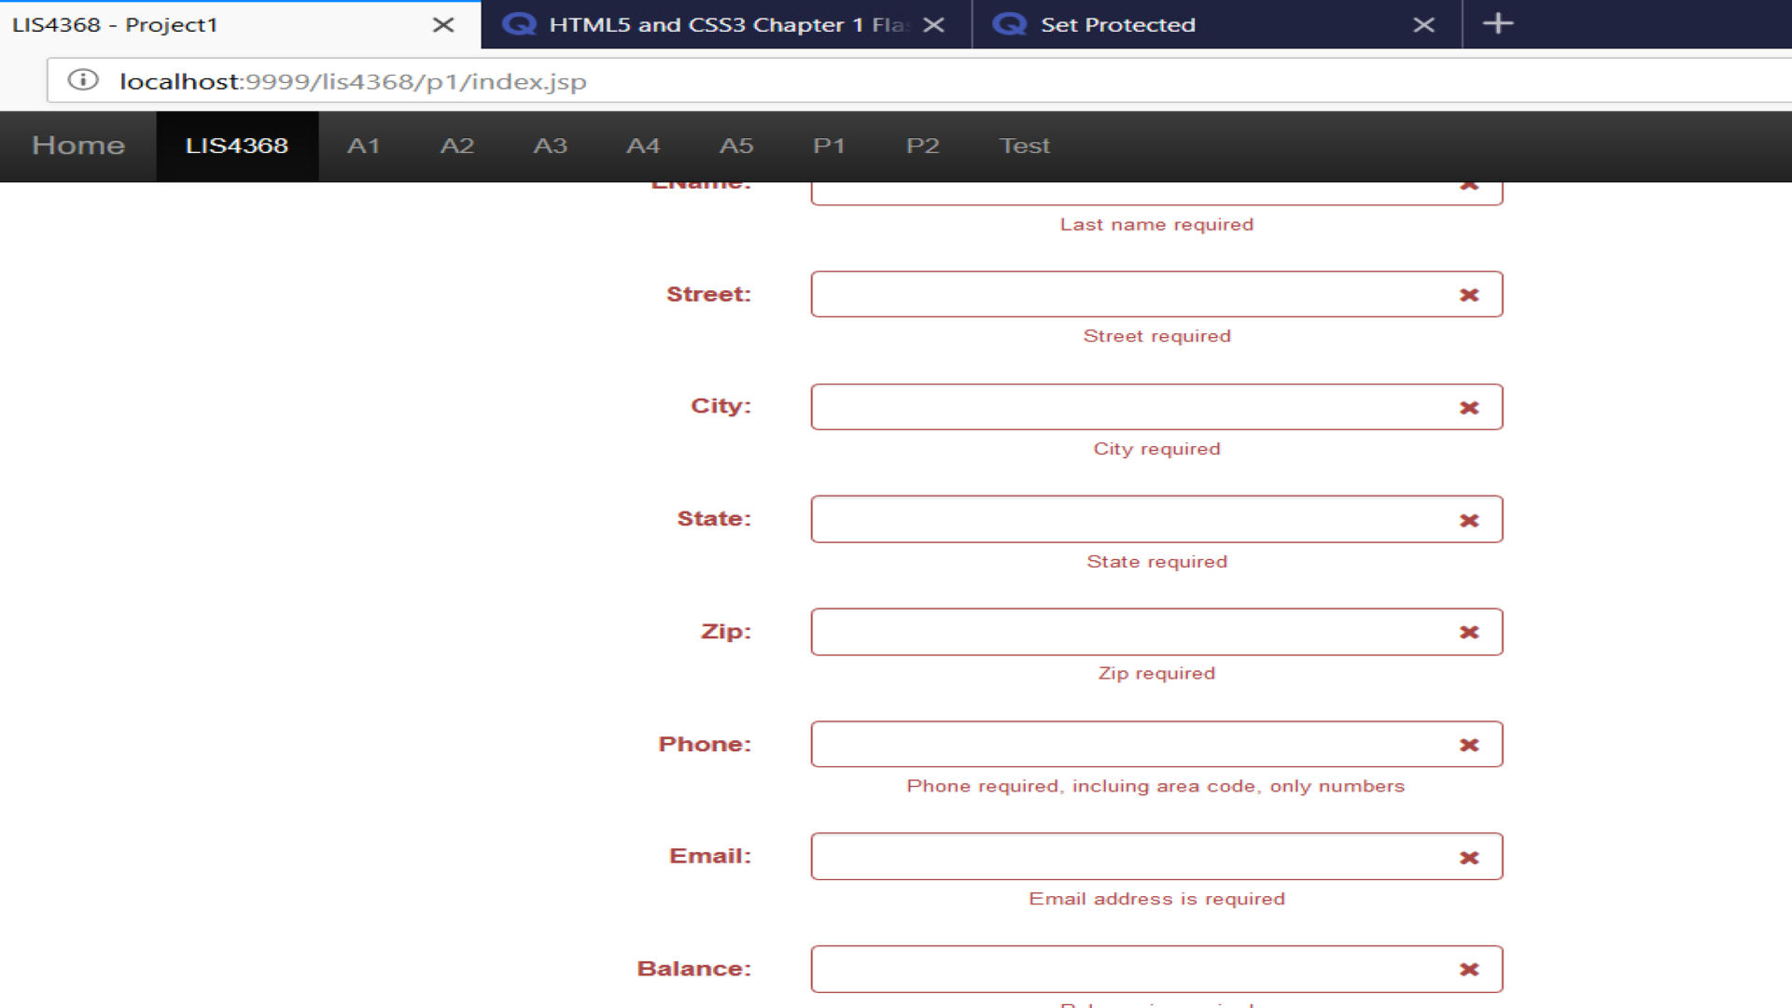Switch to the Set Protected tab
Viewport: 1792px width, 1008px height.
click(x=1117, y=25)
